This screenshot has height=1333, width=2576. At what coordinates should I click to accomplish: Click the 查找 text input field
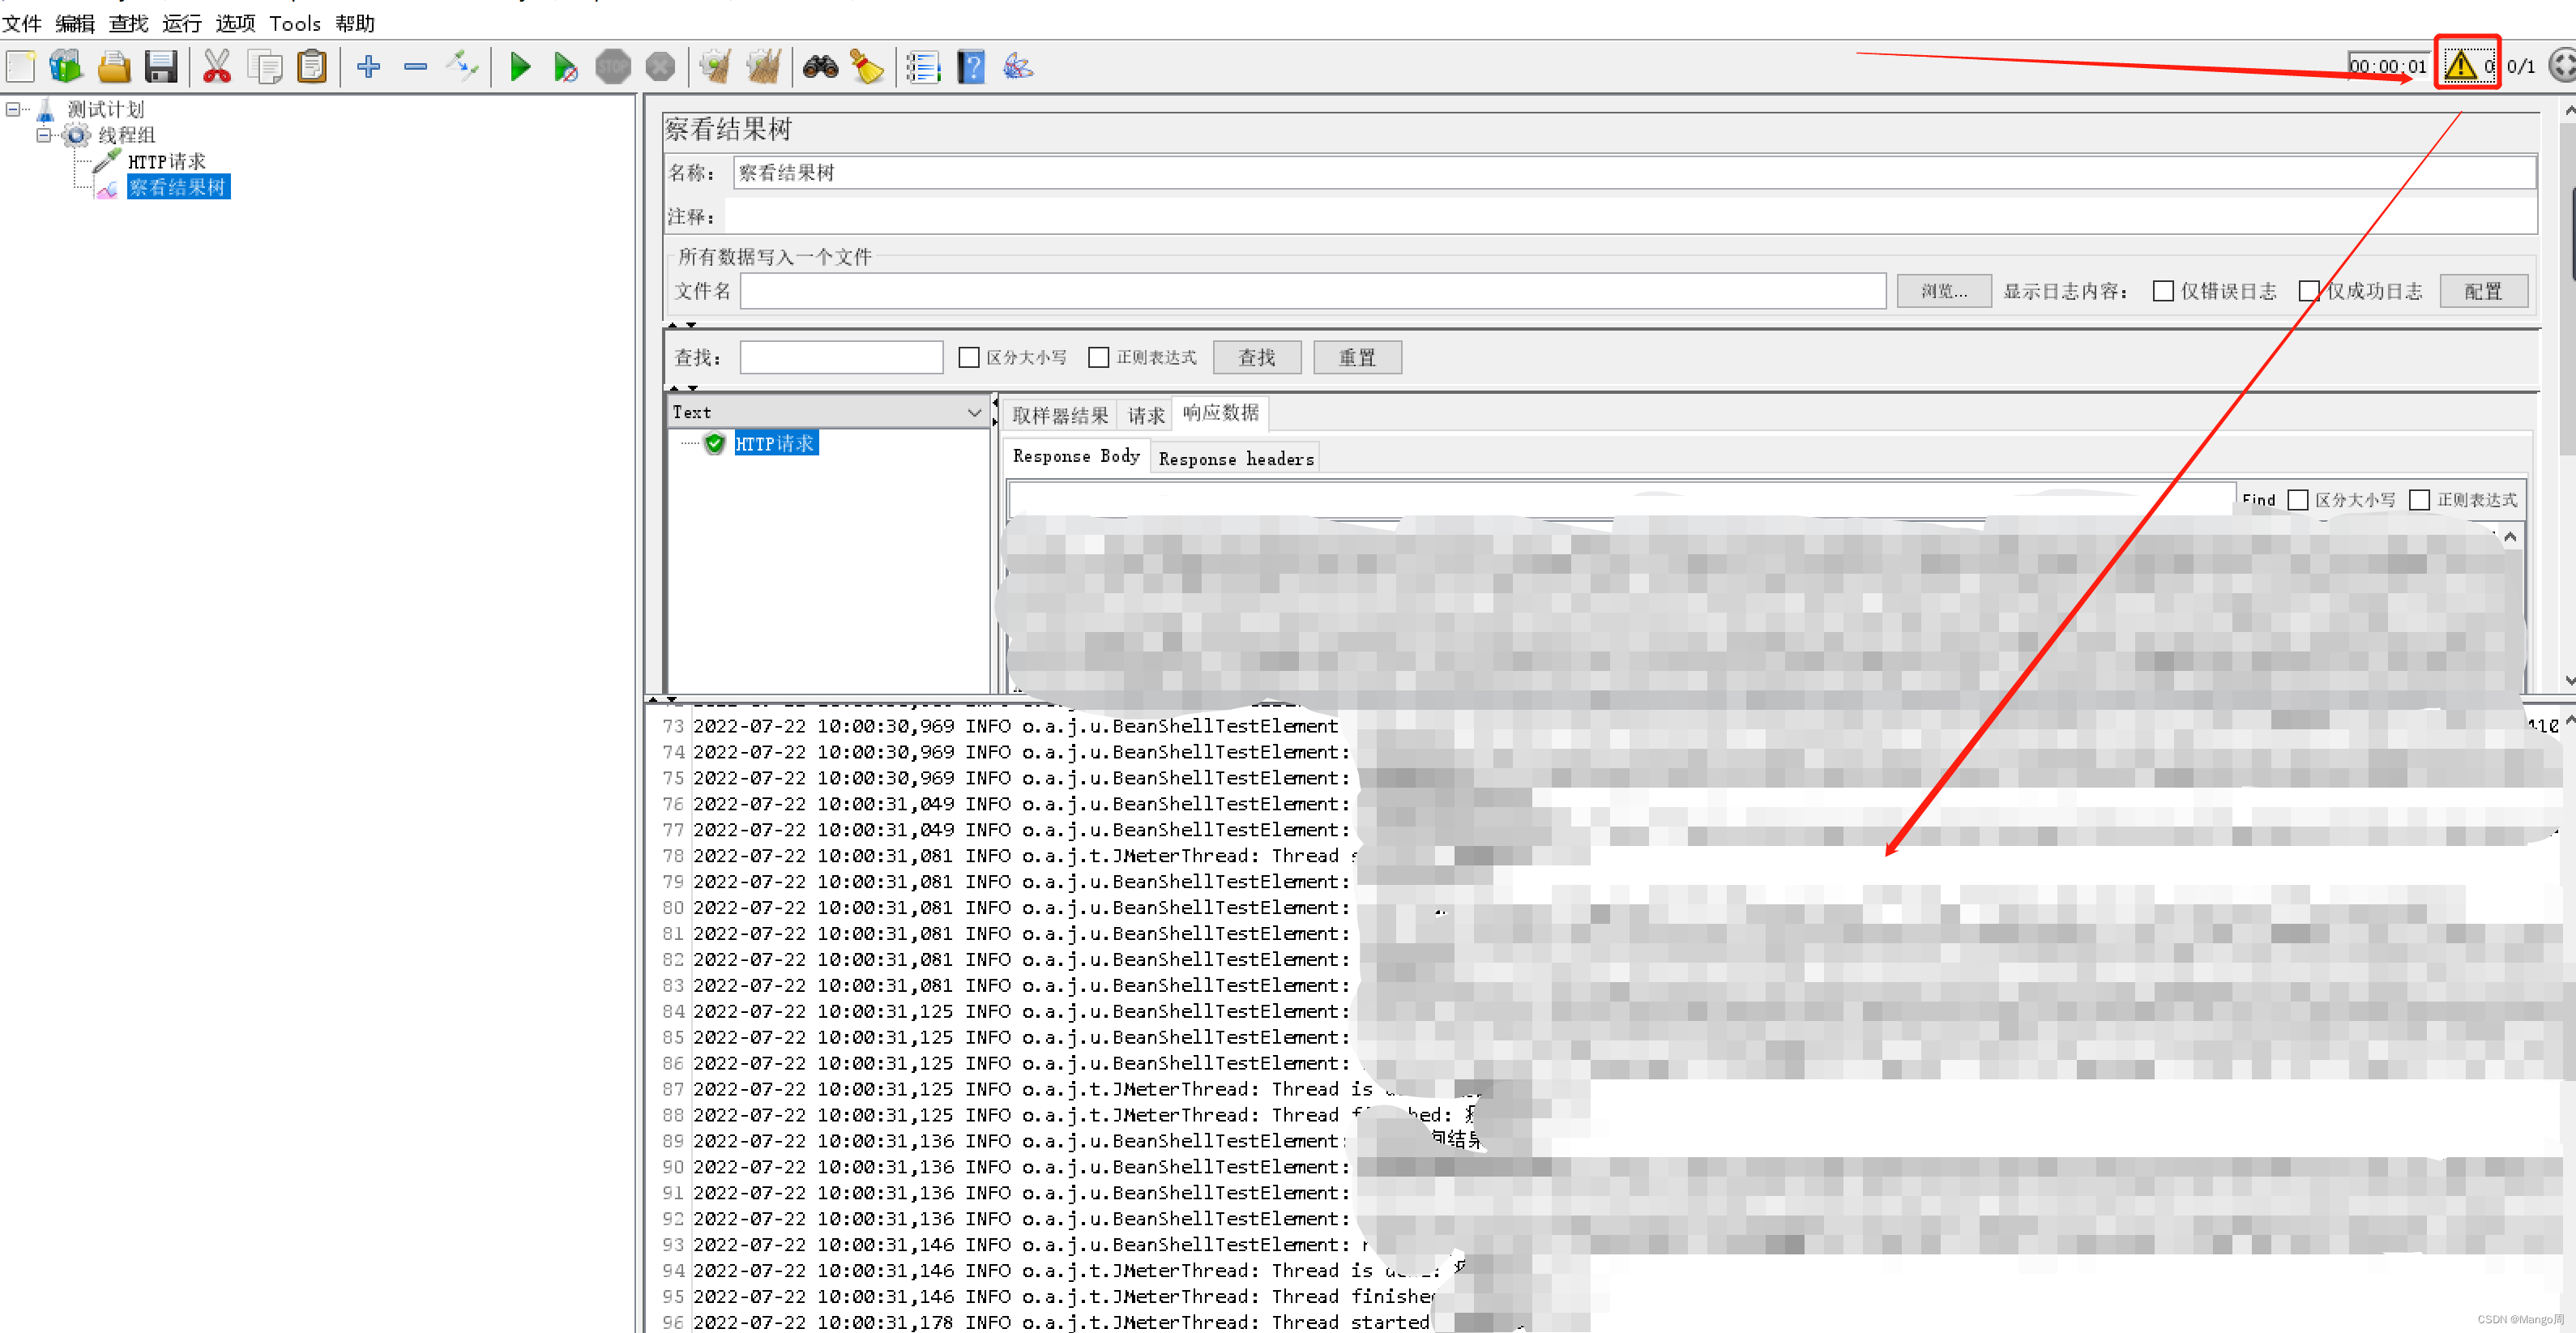(841, 357)
